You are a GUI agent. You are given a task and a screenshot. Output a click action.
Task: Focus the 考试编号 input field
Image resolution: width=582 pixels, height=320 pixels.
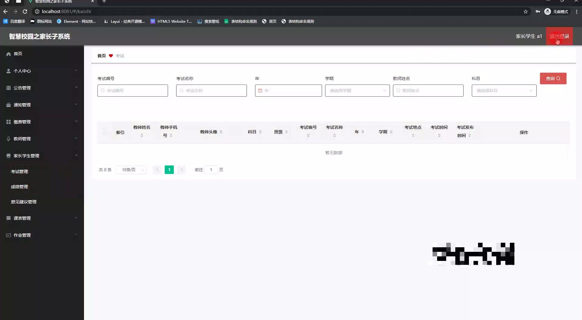pyautogui.click(x=132, y=91)
